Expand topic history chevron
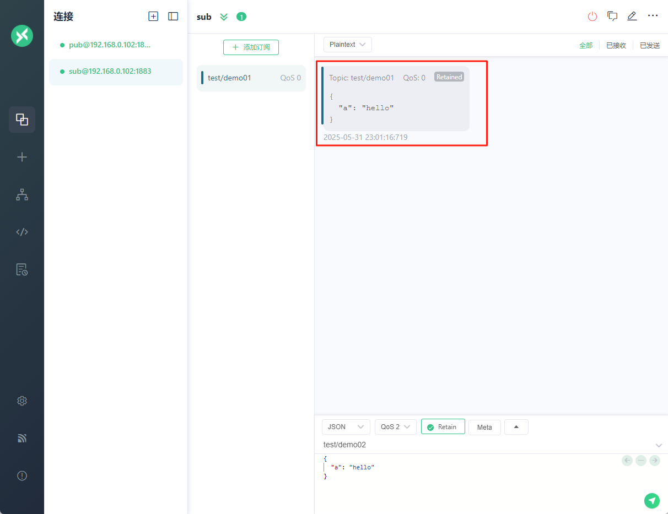Screen dimensions: 668x514 [x=659, y=445]
